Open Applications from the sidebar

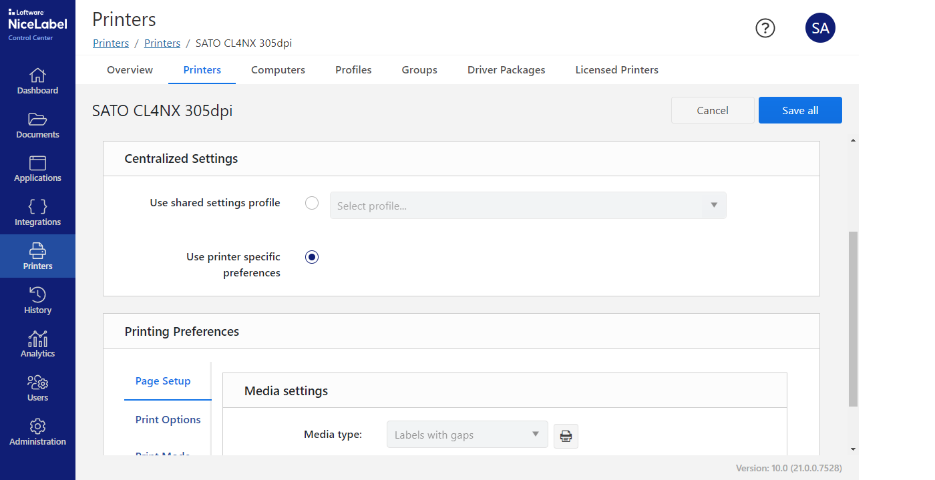pos(37,169)
